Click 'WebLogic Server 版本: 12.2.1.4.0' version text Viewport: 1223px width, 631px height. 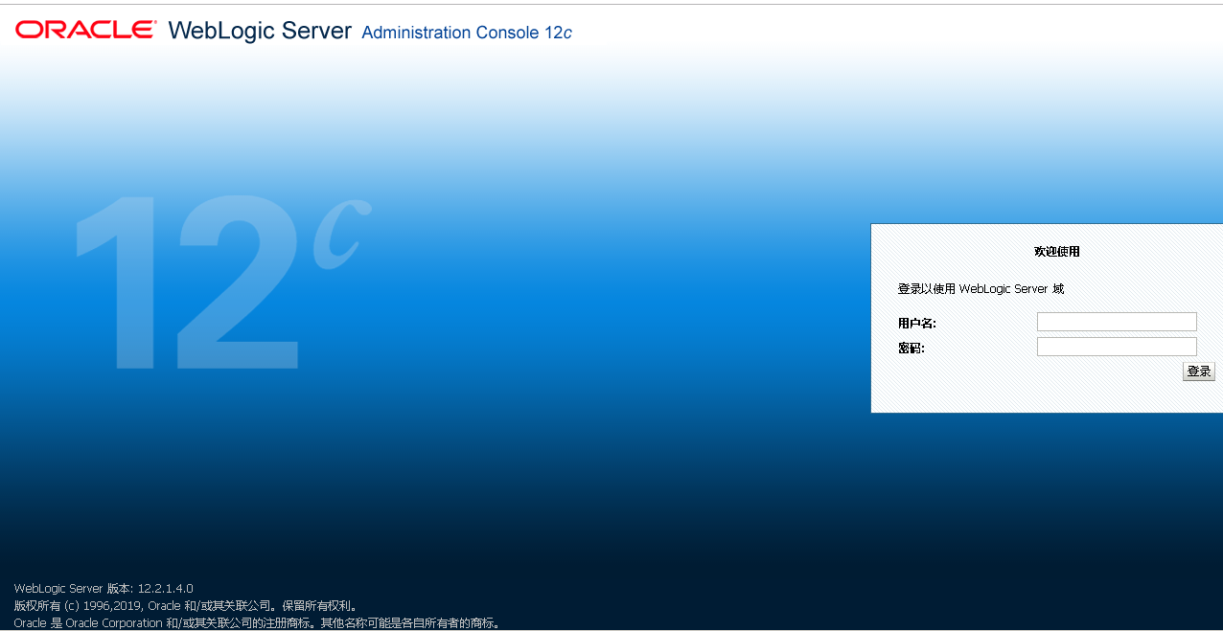[104, 588]
